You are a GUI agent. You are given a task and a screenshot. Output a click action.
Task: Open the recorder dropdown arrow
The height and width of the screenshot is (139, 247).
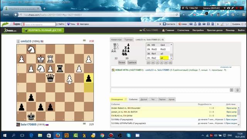225,8
